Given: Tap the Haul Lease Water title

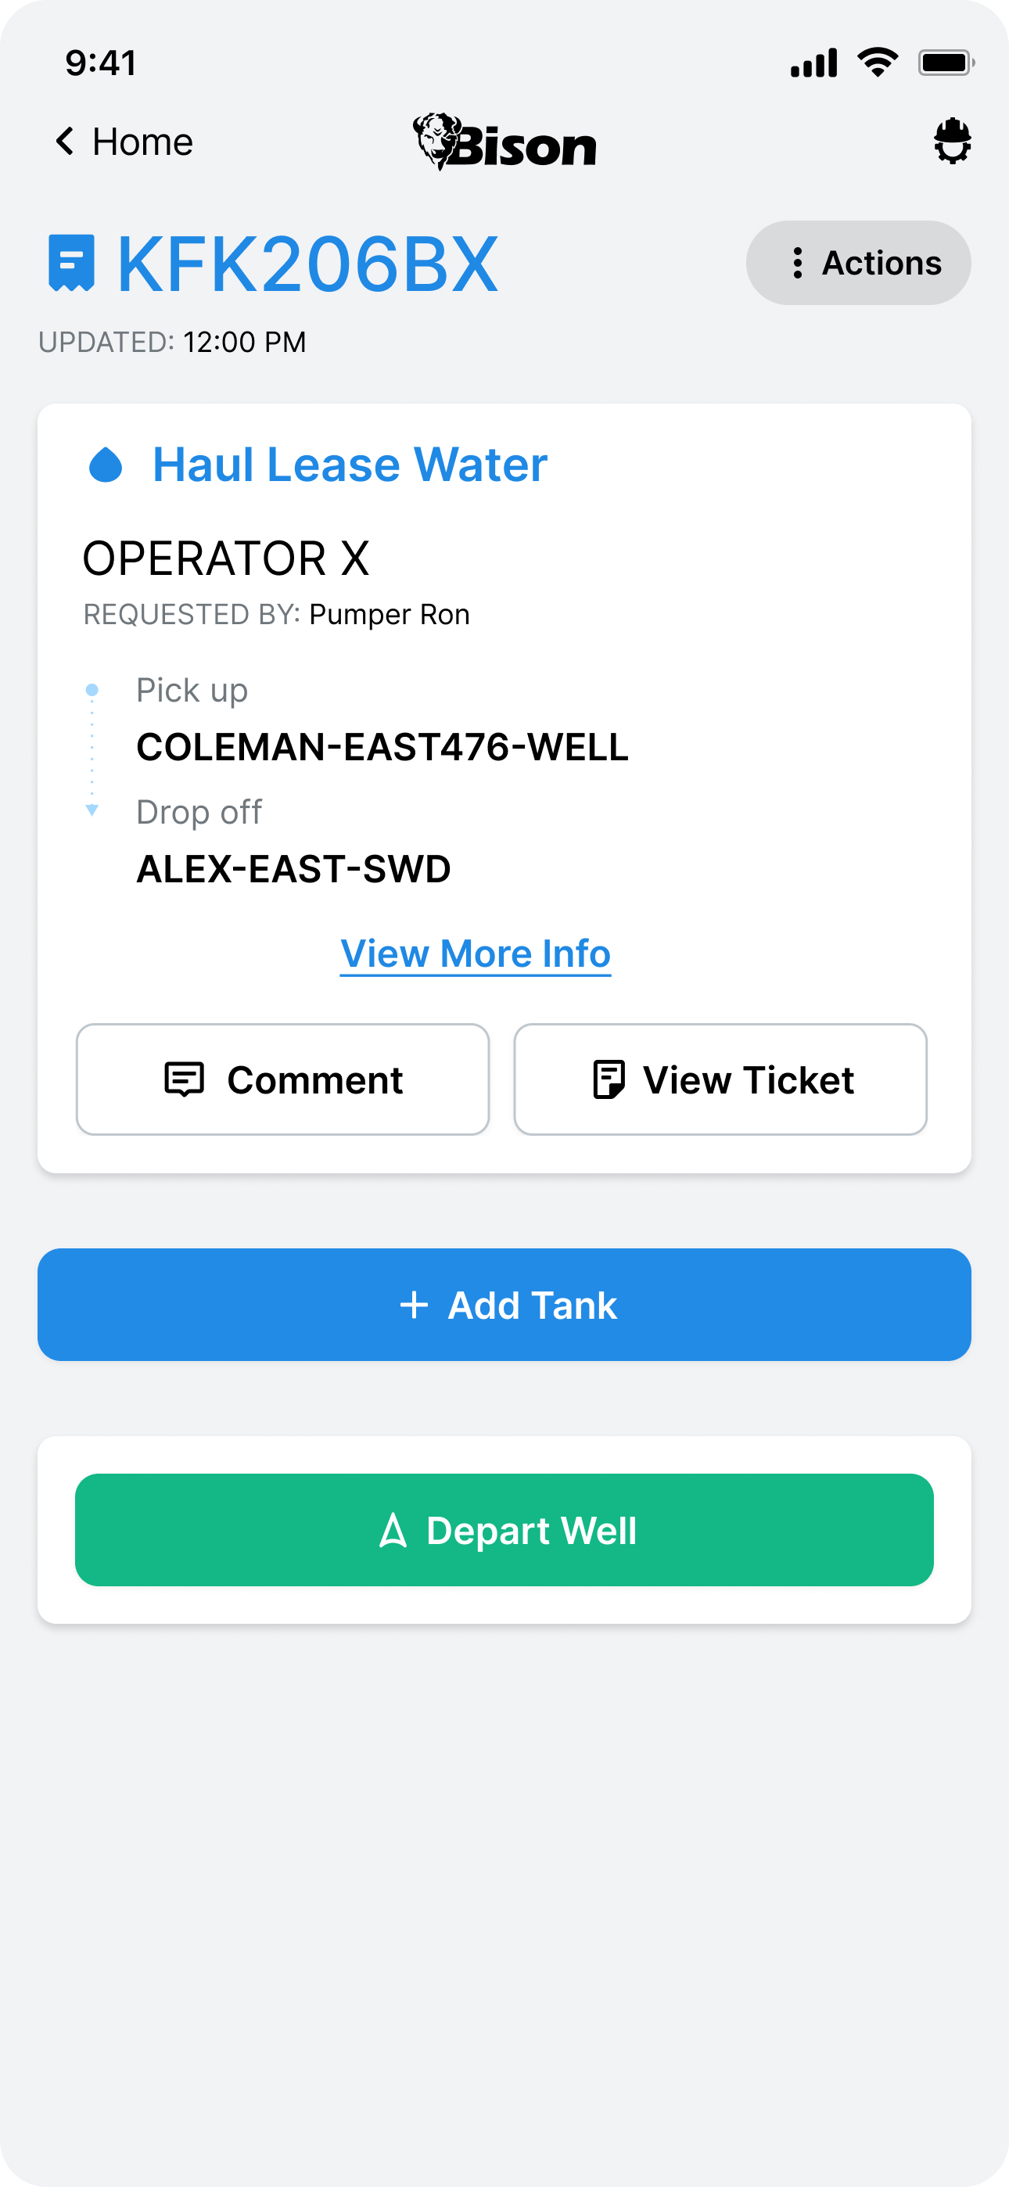Looking at the screenshot, I should [350, 465].
